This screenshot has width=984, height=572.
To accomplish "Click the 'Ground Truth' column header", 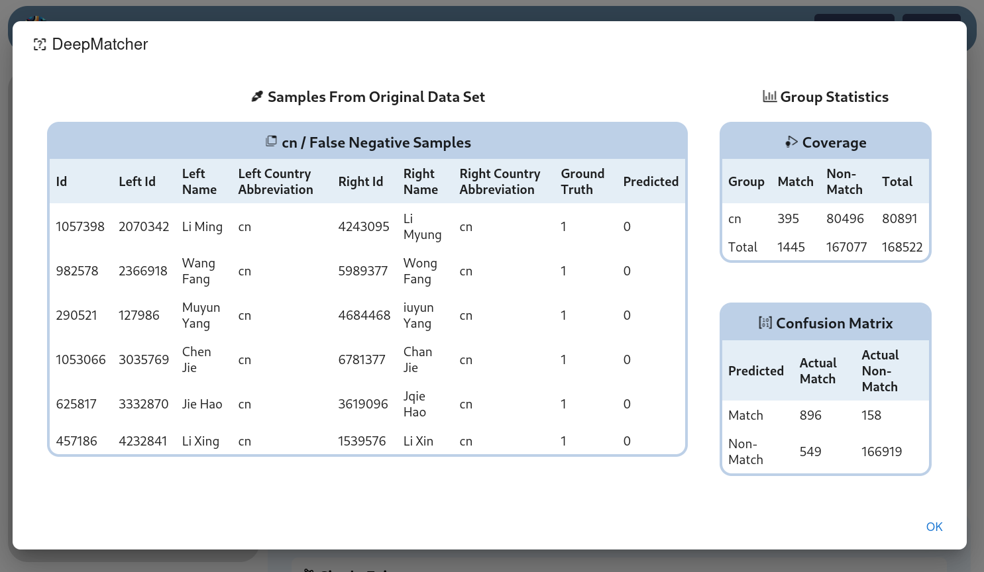I will tap(583, 181).
